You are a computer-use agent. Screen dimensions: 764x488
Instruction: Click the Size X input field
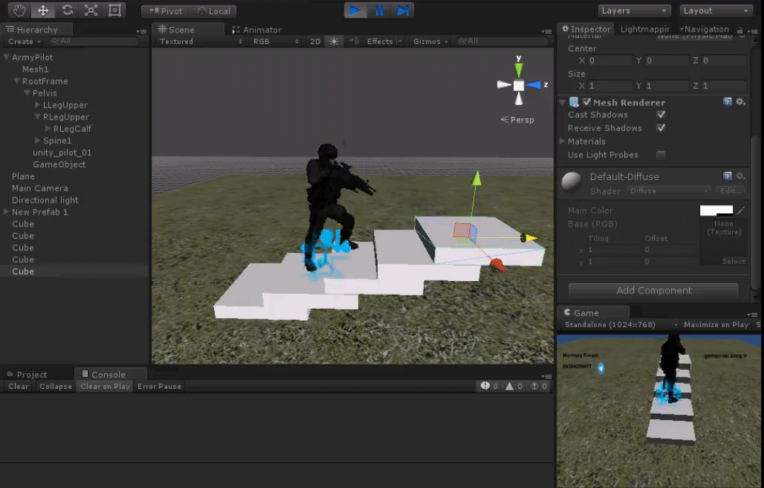pyautogui.click(x=609, y=86)
